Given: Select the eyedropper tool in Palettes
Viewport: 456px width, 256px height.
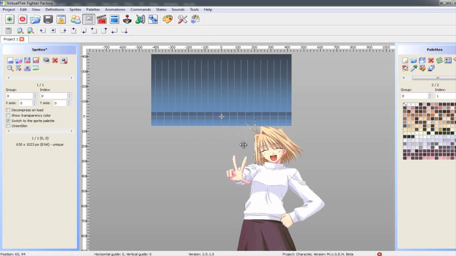Looking at the screenshot, I should (x=414, y=68).
